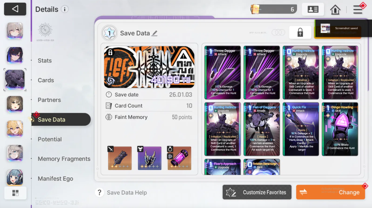
Task: Select the dark-haired red-eyed character portrait
Action: coord(15,55)
